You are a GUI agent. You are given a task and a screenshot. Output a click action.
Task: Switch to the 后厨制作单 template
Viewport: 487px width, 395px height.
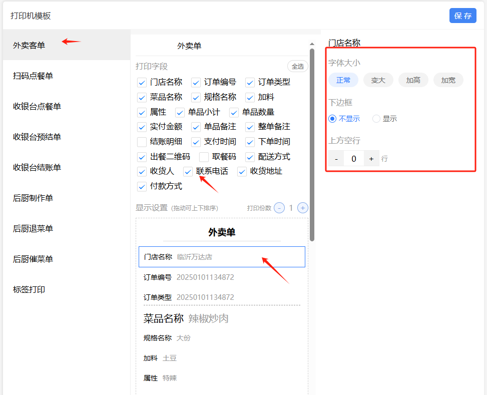pos(33,198)
